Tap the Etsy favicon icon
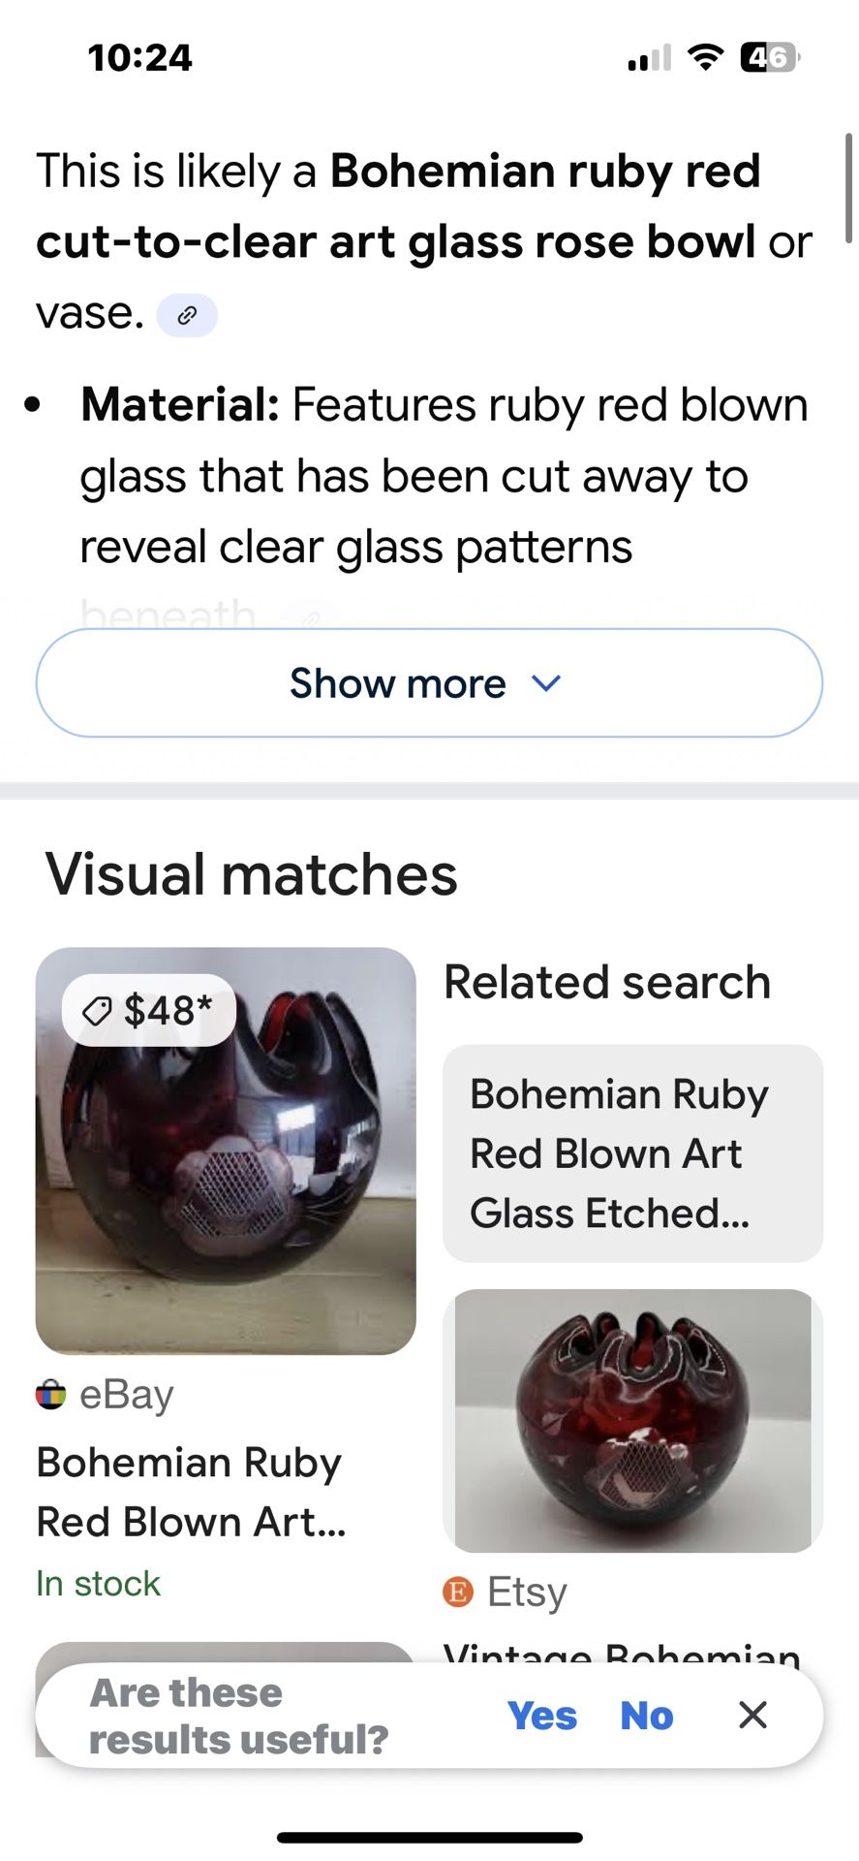Screen dimensions: 859x1861 458,1591
